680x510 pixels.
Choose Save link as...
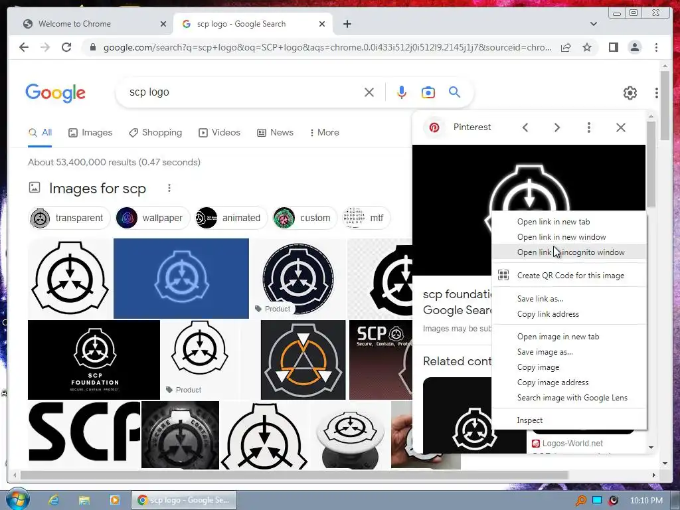(x=569, y=298)
